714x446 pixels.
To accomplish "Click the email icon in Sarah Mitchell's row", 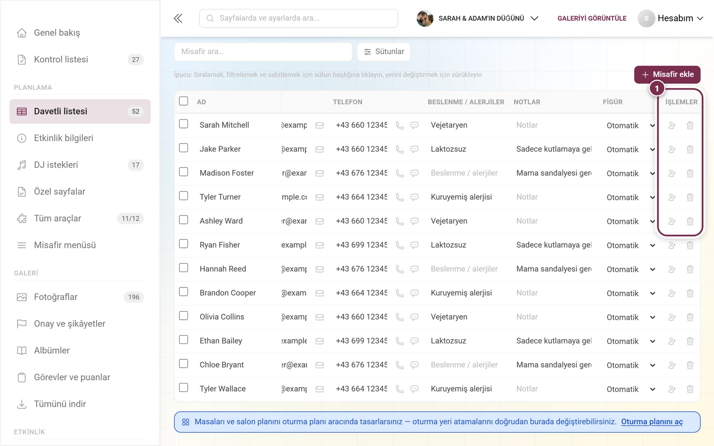I will 320,125.
